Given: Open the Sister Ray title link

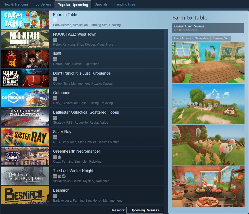Looking at the screenshot, I should click(62, 132).
